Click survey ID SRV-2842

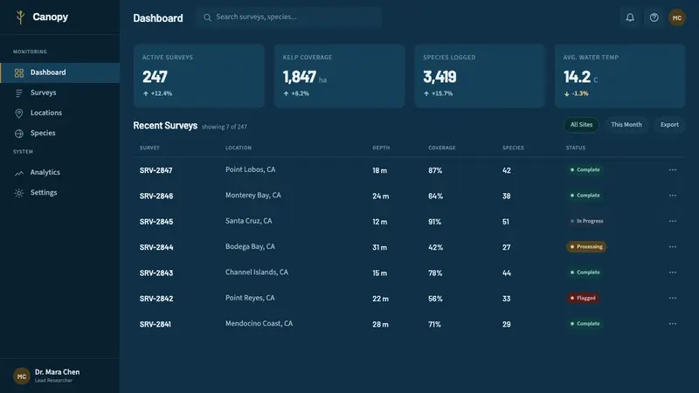(156, 299)
